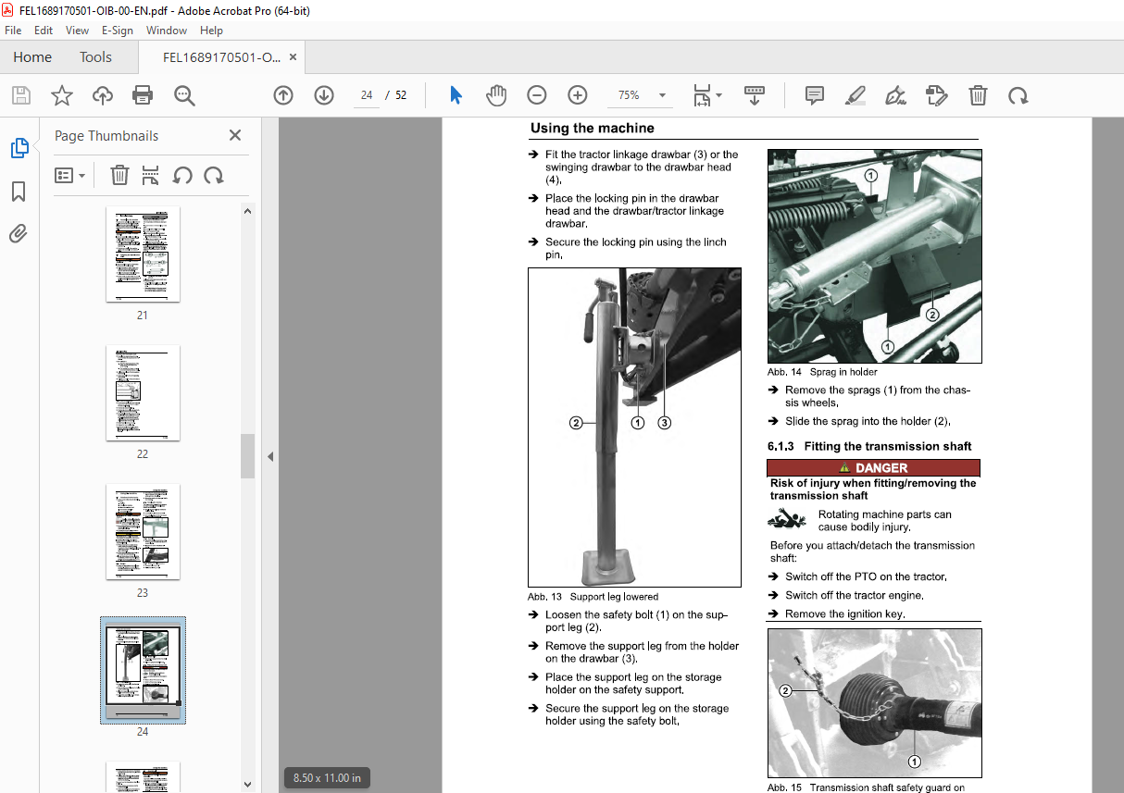The height and width of the screenshot is (793, 1124).
Task: Close the FEL1689170501 document tab
Action: pyautogui.click(x=293, y=57)
